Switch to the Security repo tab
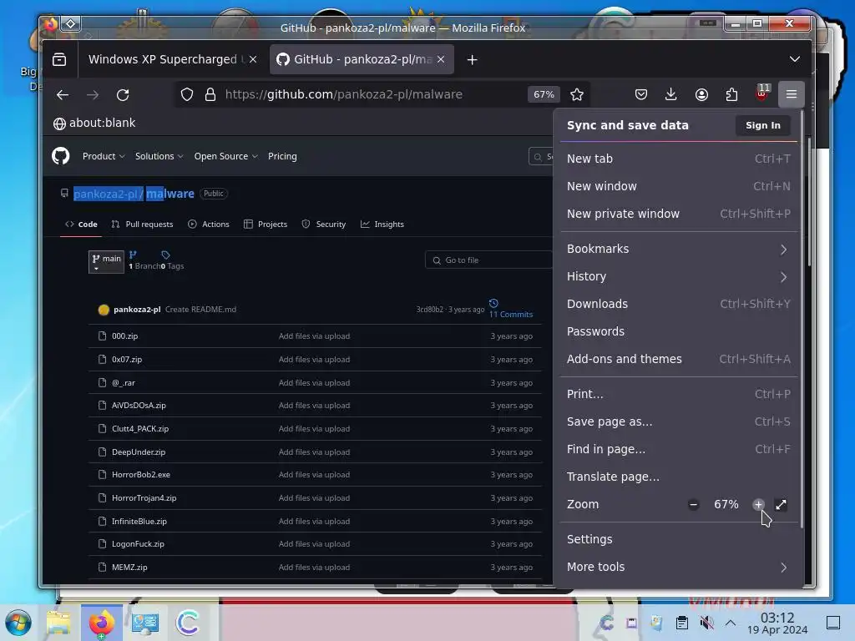 pos(324,224)
